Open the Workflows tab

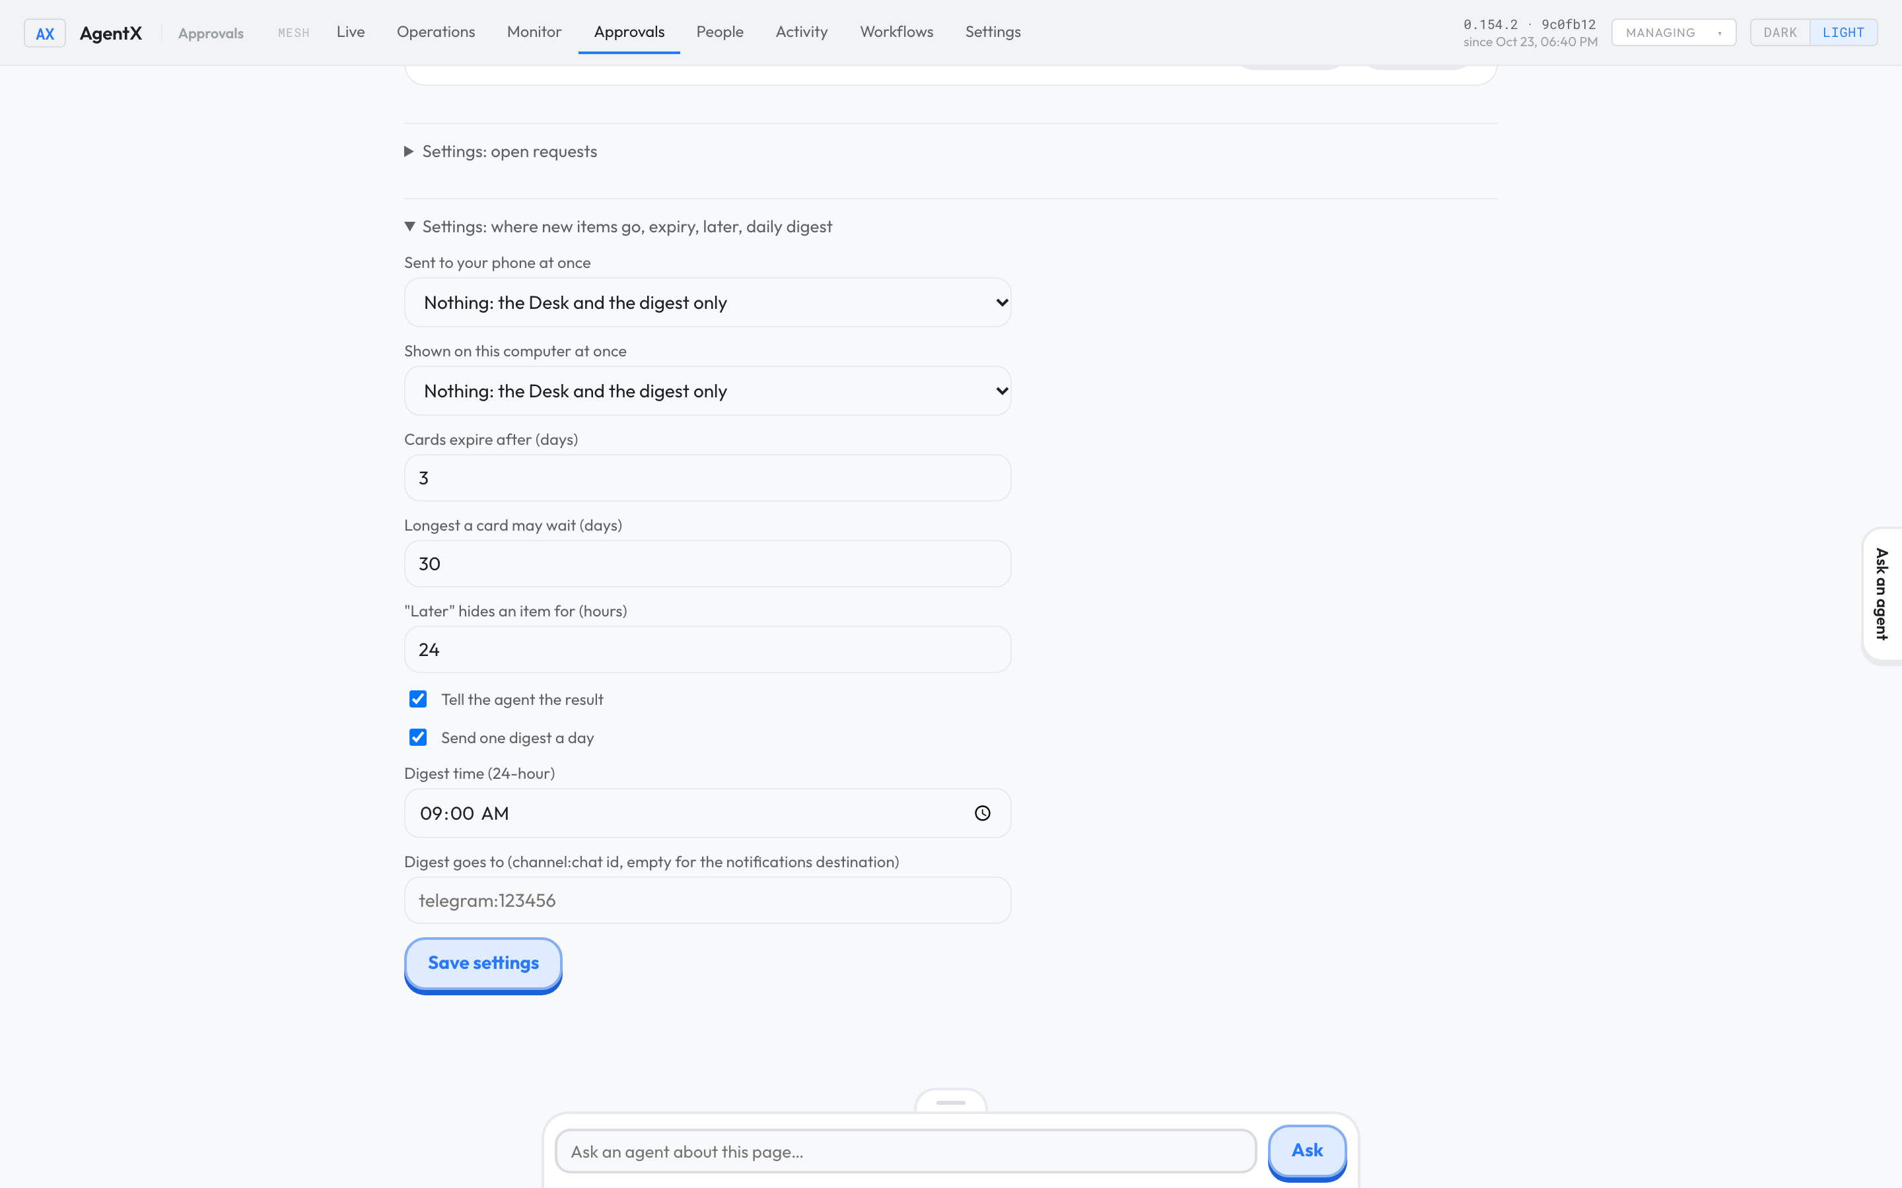point(896,32)
